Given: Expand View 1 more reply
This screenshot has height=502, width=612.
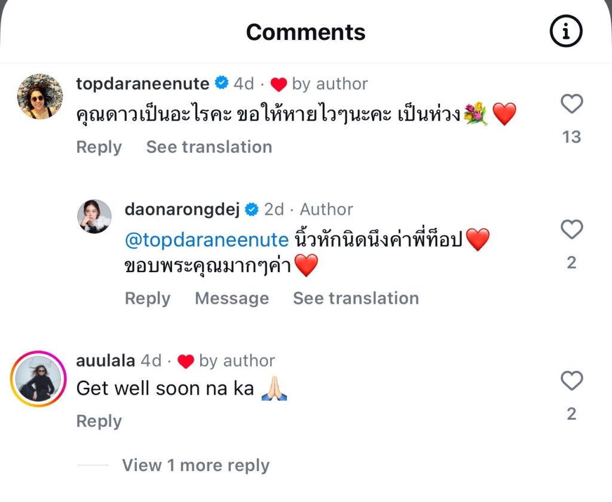Looking at the screenshot, I should (x=195, y=465).
